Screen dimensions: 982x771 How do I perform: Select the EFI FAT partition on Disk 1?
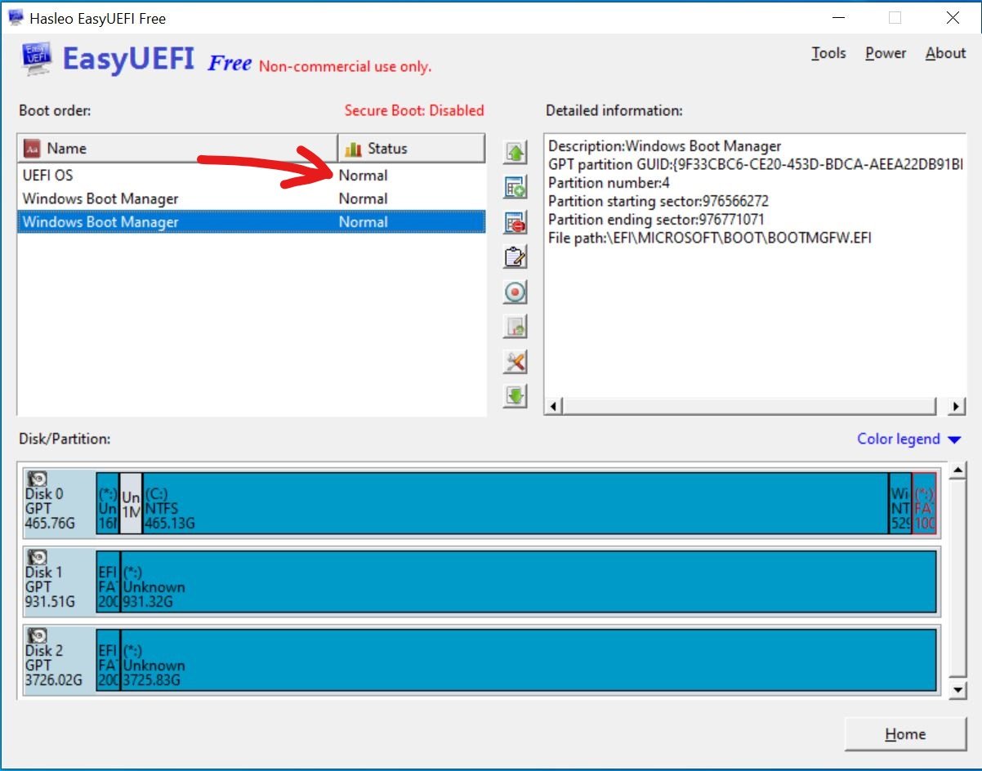tap(108, 582)
